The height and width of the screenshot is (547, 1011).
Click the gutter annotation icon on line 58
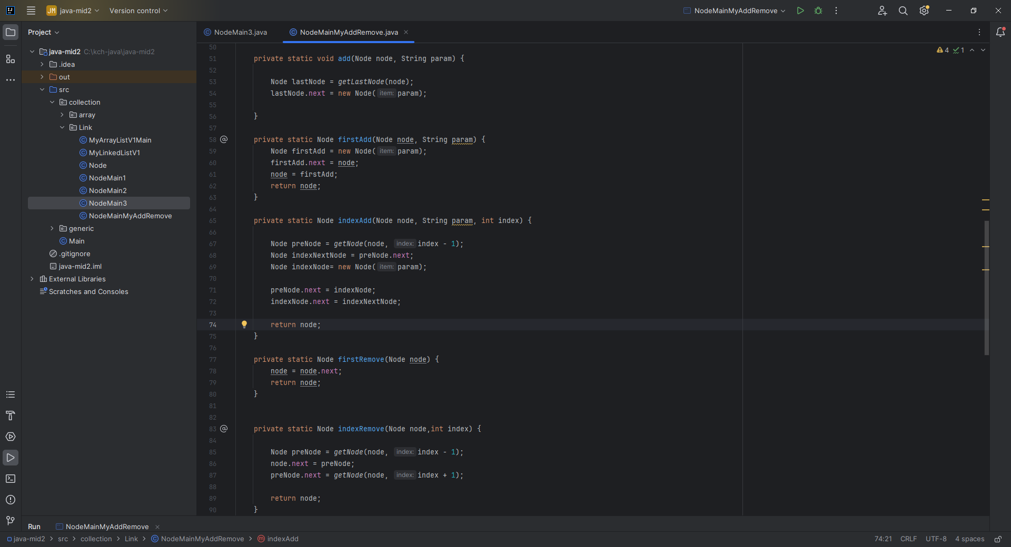pos(224,139)
